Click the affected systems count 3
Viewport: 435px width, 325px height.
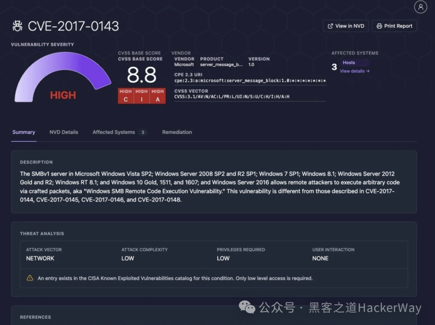click(334, 67)
